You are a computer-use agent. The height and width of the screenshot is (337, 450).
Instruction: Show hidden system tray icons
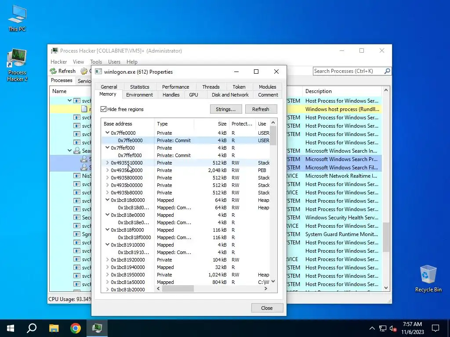click(372, 328)
